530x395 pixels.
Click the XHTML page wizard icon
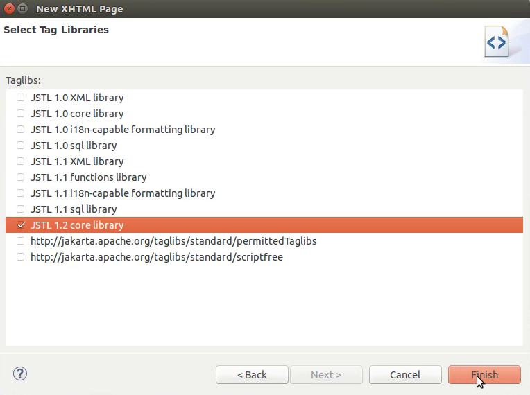click(x=496, y=42)
